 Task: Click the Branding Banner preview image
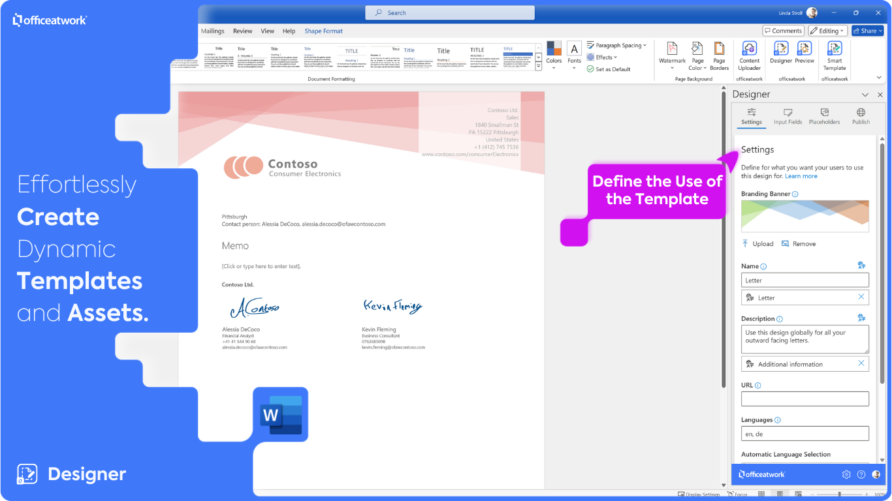pyautogui.click(x=805, y=216)
